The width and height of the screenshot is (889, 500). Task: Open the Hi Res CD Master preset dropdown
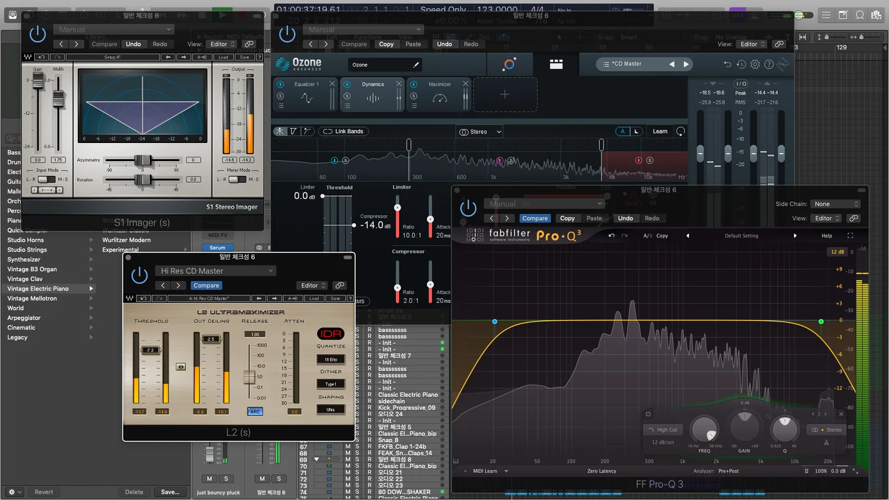[215, 271]
